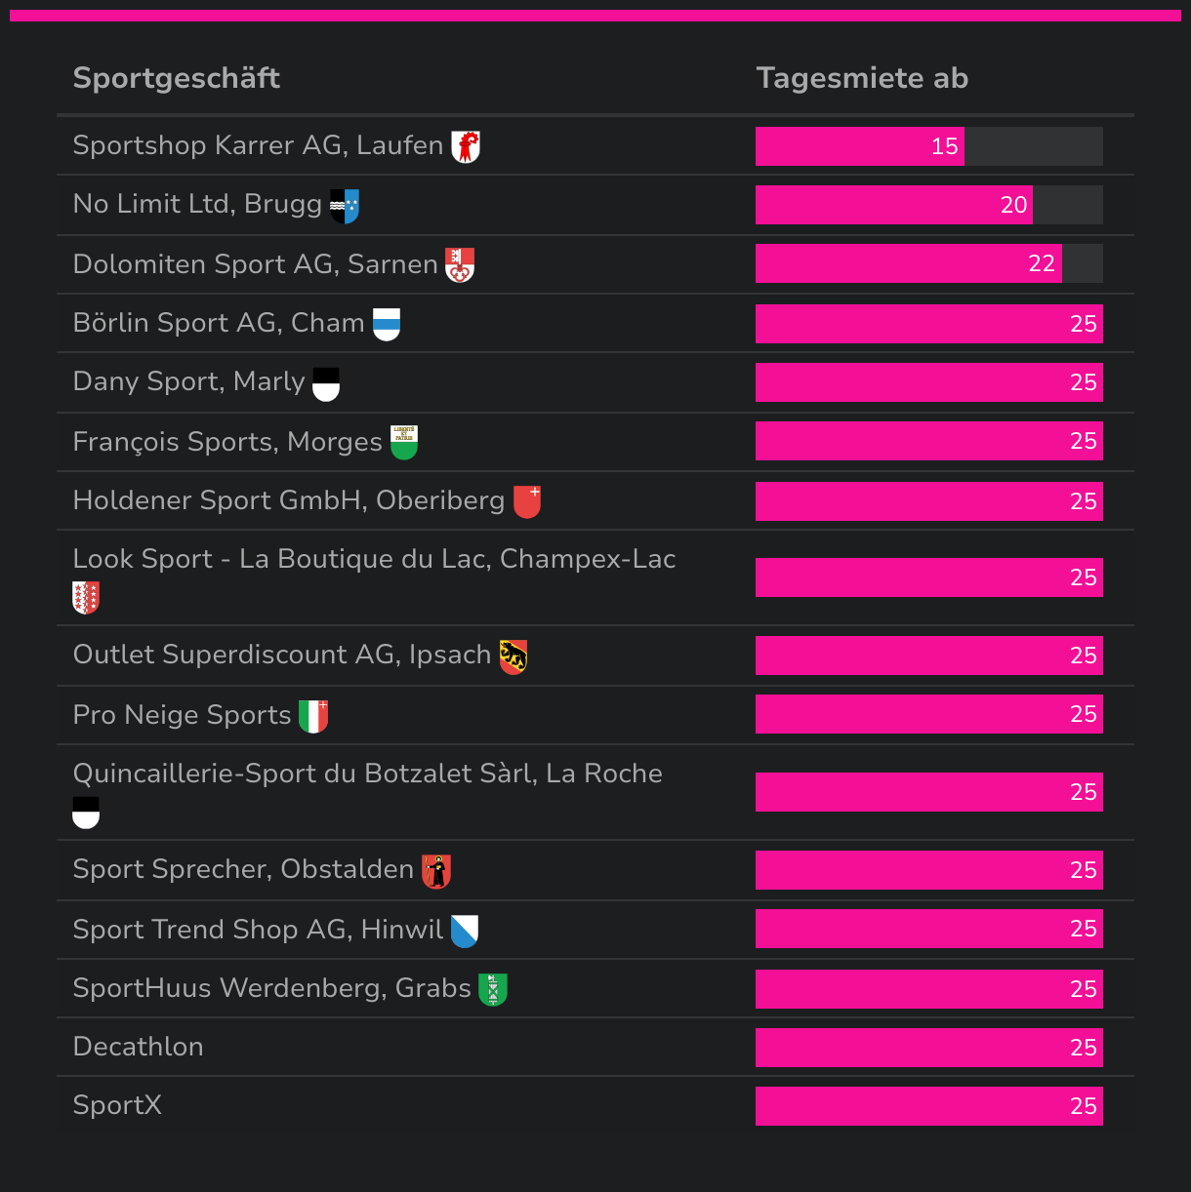
Task: Click the Obwalden crest beside Dolomiten Sport AG
Action: pos(460,265)
